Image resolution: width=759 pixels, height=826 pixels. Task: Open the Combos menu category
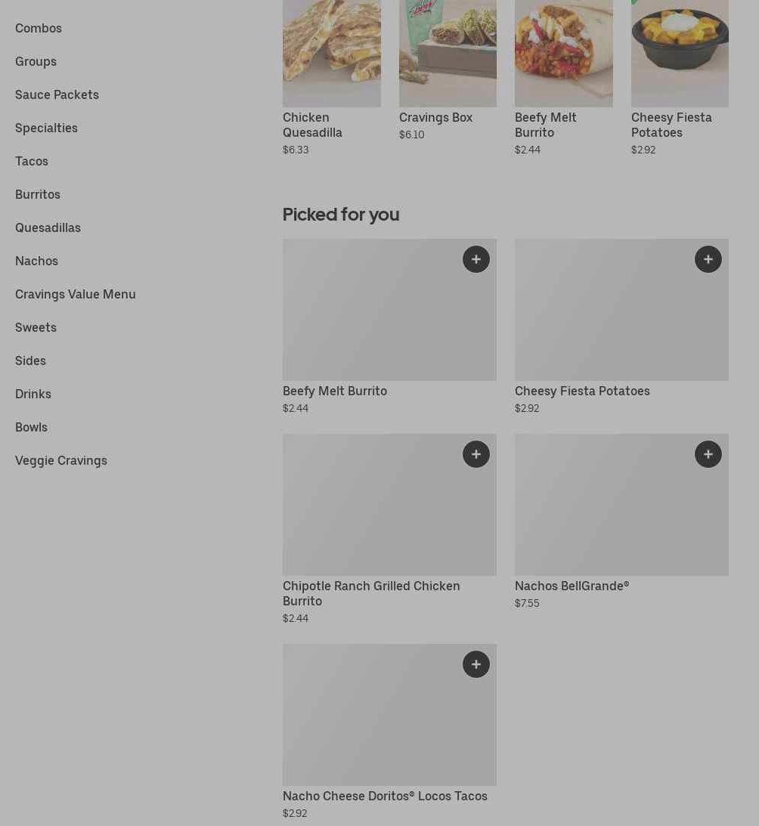click(39, 28)
